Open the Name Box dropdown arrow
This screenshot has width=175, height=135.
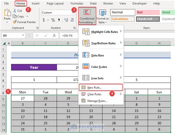[23, 36]
